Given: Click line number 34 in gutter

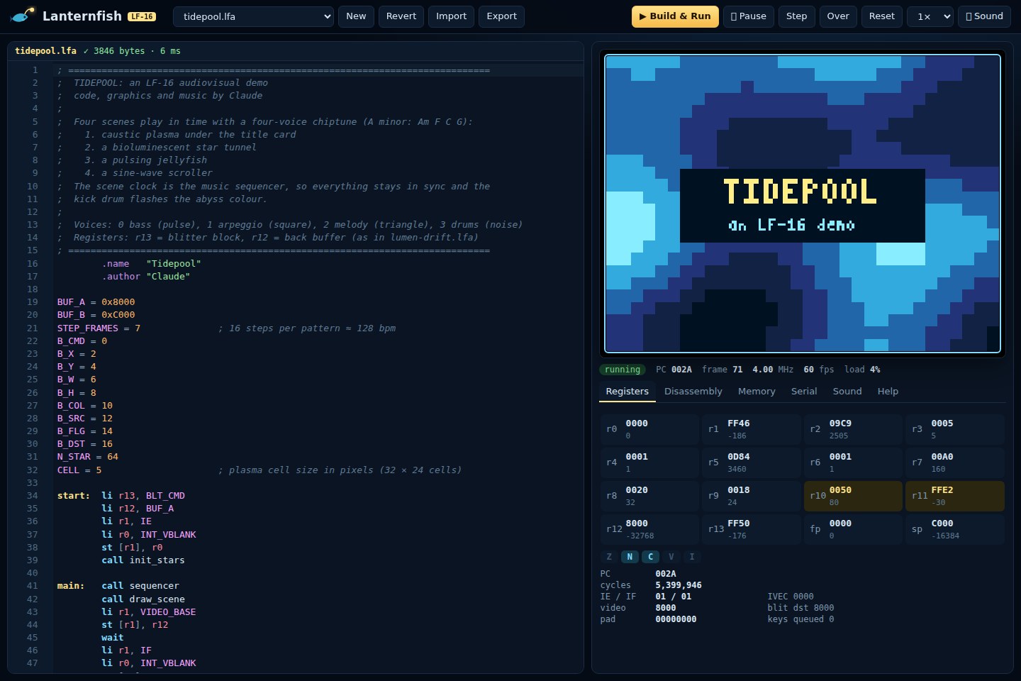Looking at the screenshot, I should pyautogui.click(x=33, y=496).
